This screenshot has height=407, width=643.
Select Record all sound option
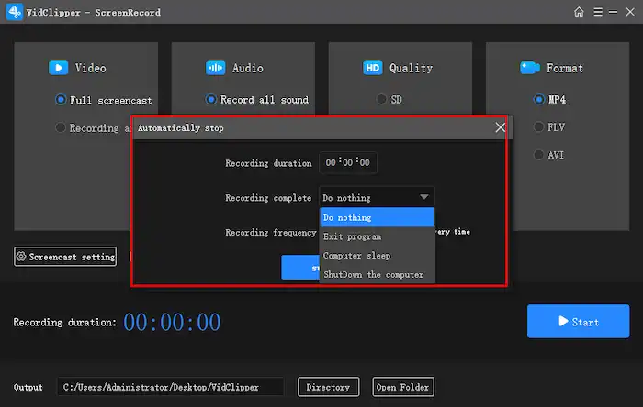(210, 99)
